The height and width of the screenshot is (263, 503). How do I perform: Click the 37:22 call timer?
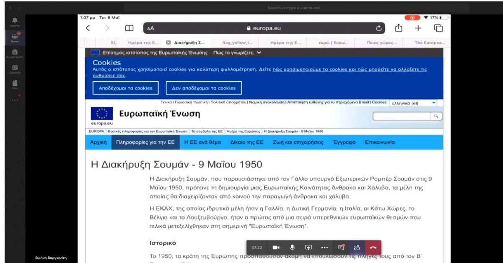point(257,248)
